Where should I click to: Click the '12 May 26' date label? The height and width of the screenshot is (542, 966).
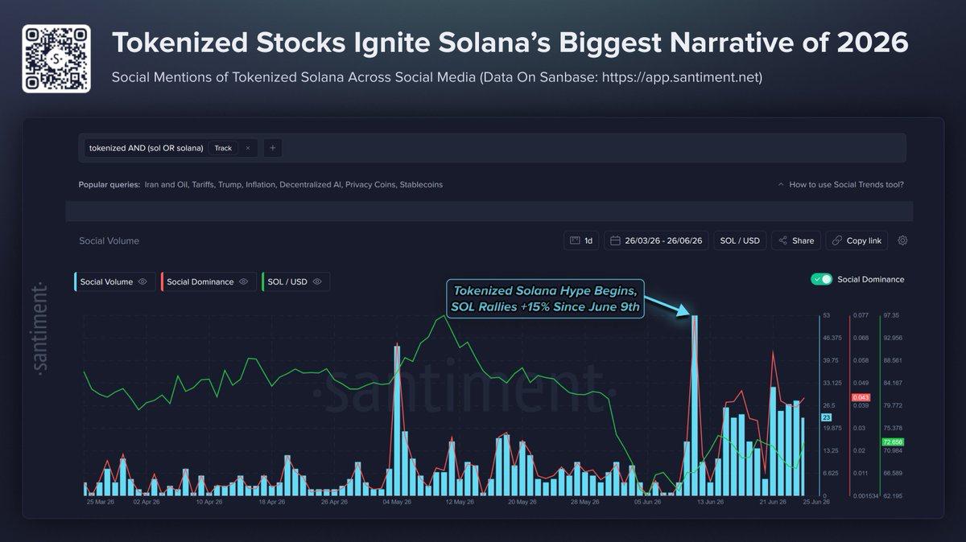(x=459, y=502)
